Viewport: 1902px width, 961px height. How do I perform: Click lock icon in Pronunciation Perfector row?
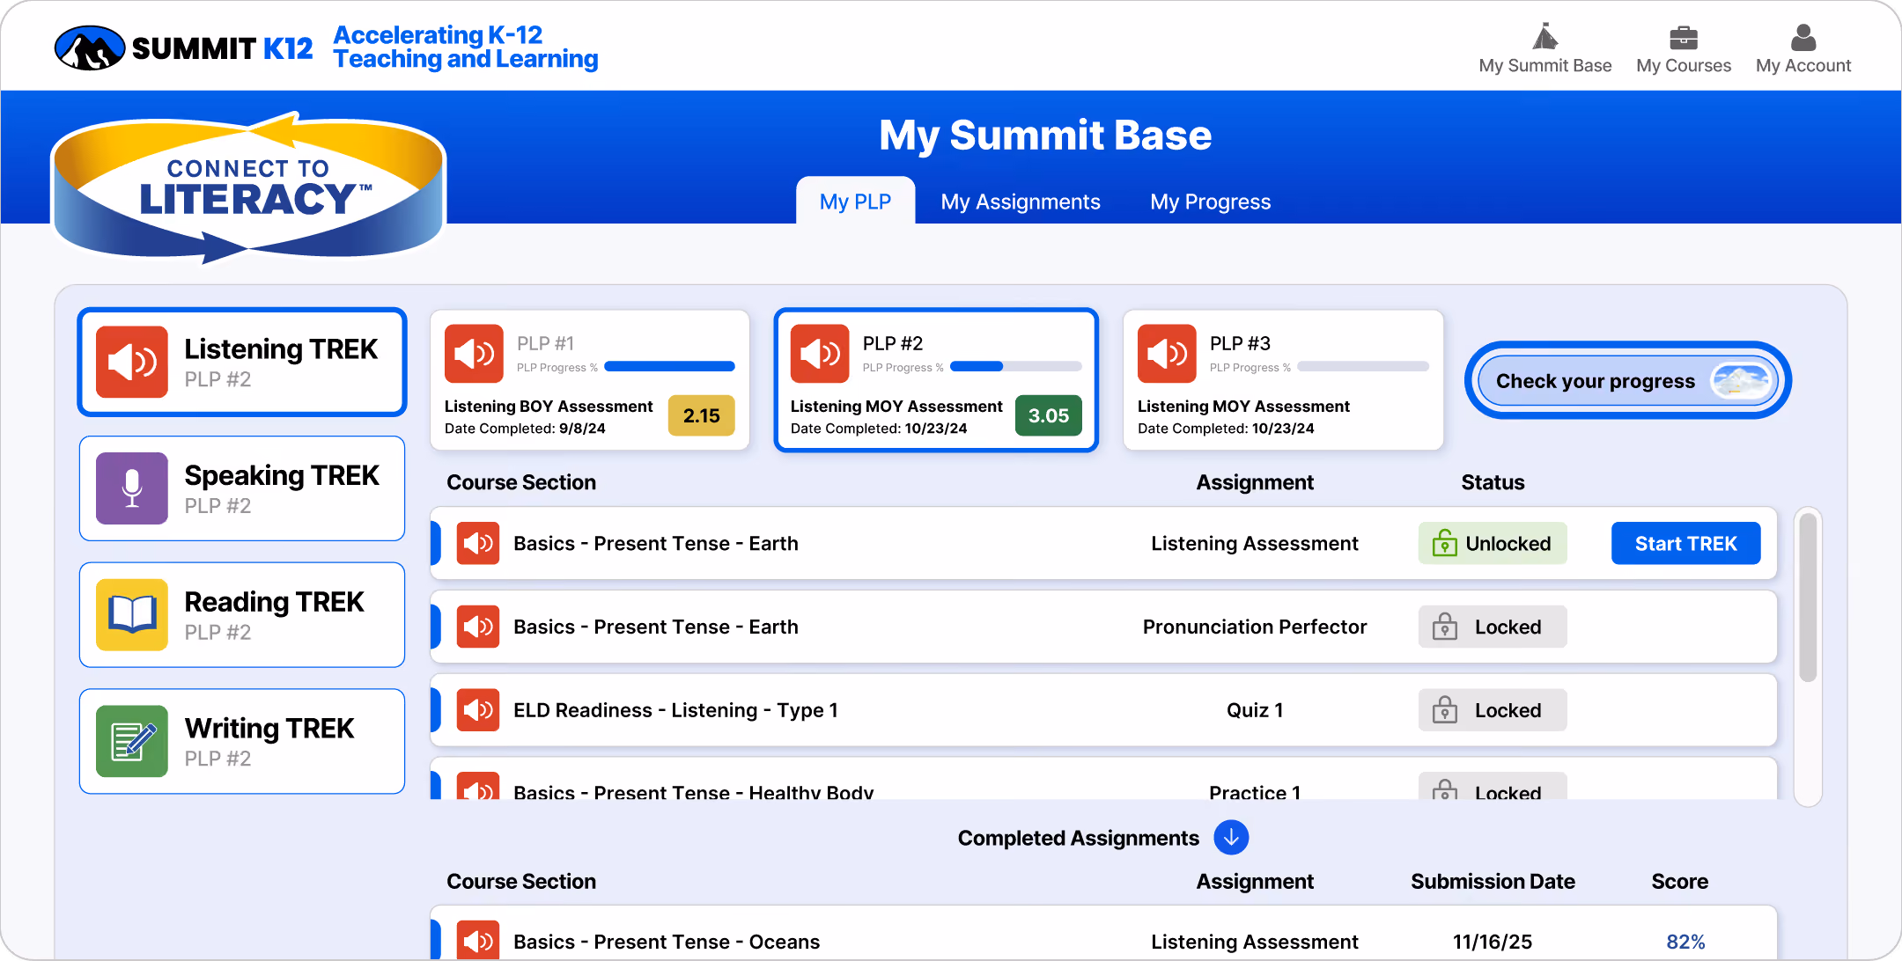1444,627
